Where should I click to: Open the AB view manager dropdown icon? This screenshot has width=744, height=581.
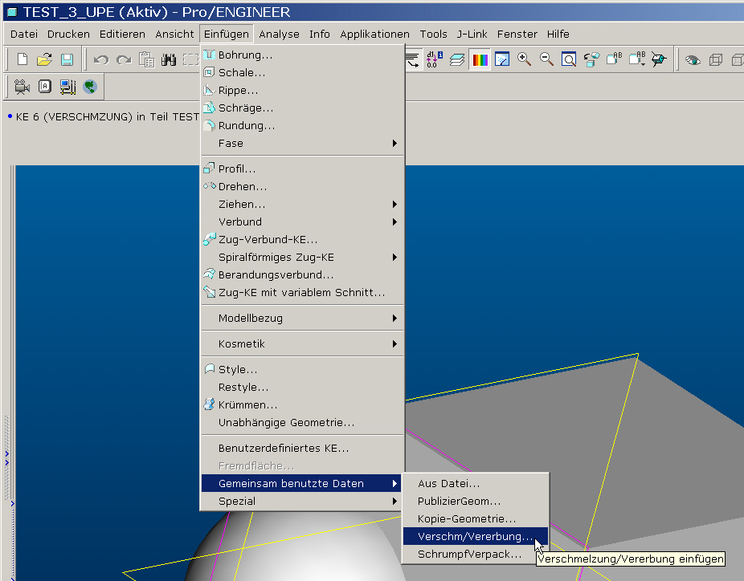coord(637,59)
